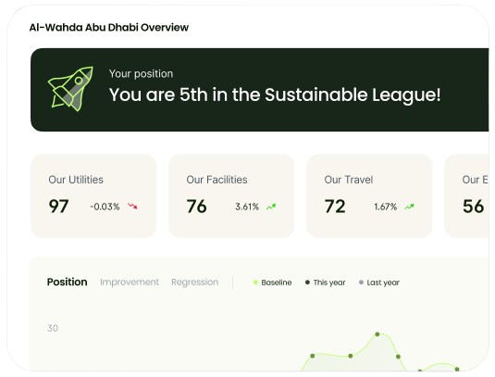Viewport: 495px width, 377px height.
Task: Click the red downward trend arrow for Utilities
Action: 132,207
